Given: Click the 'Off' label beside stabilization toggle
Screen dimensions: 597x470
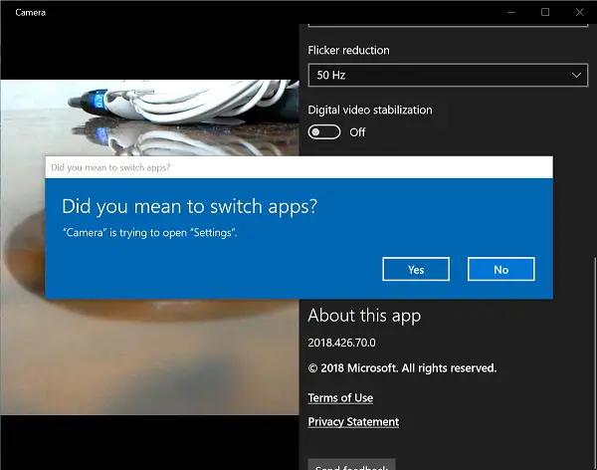Looking at the screenshot, I should click(357, 132).
